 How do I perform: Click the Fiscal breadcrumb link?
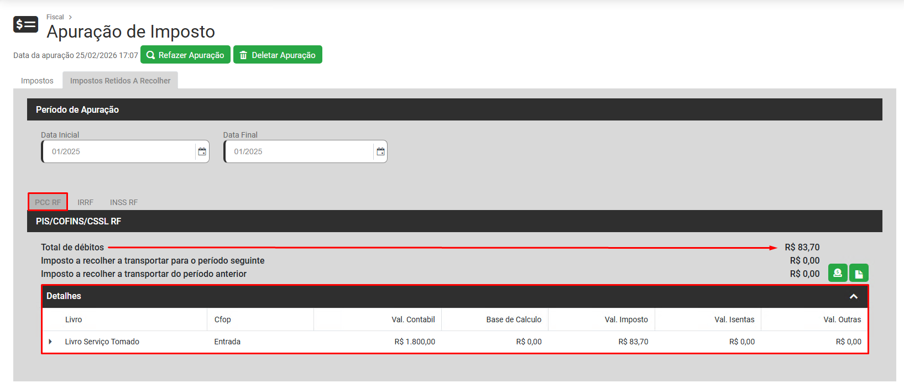pyautogui.click(x=55, y=17)
